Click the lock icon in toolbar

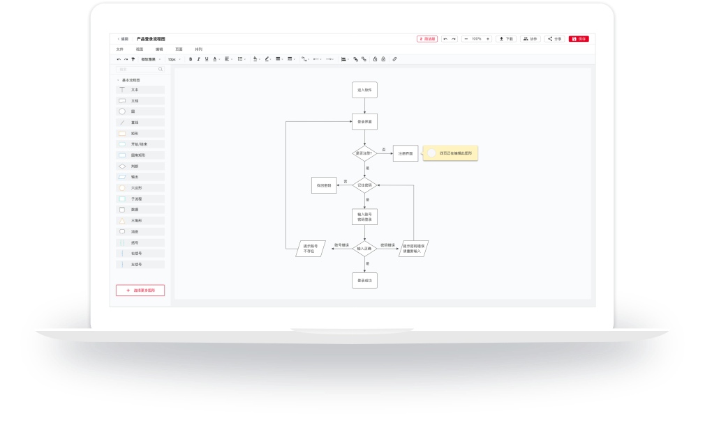375,59
